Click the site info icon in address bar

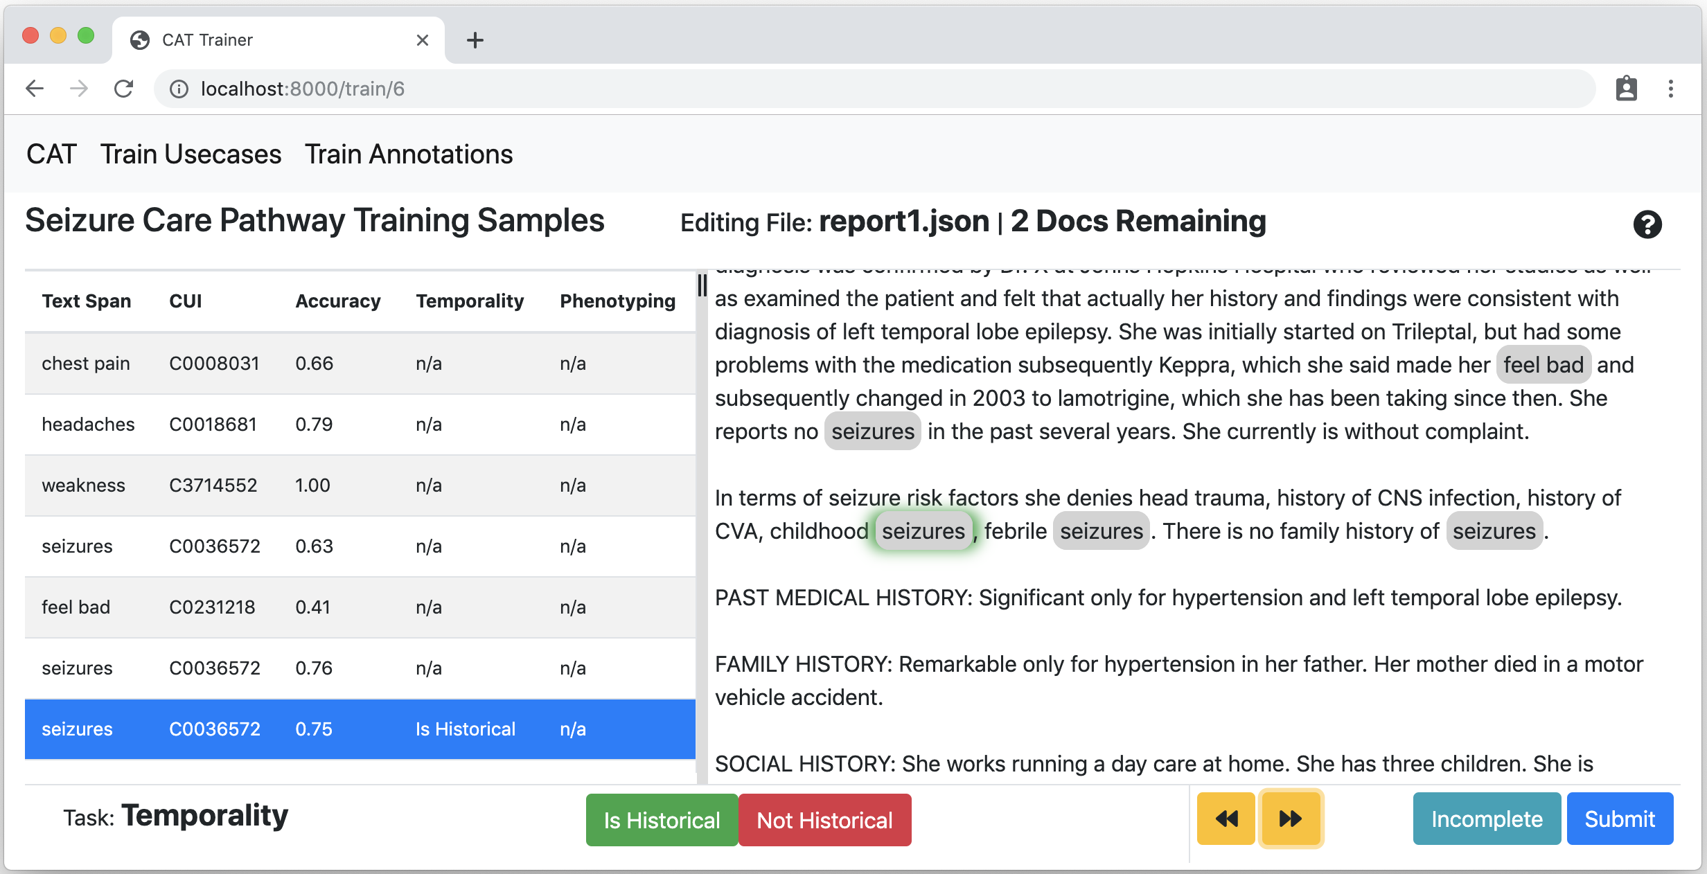point(179,89)
